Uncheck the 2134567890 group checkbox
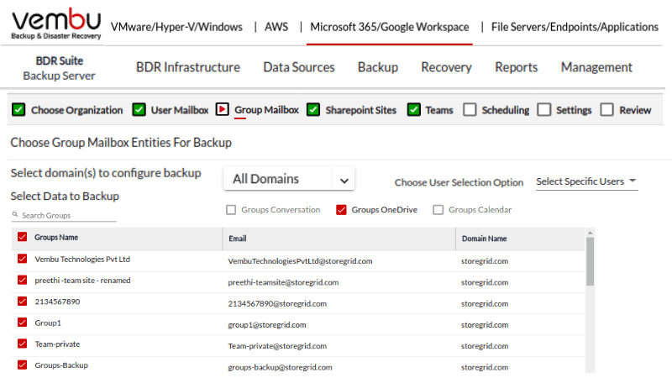This screenshot has height=378, width=672. (23, 302)
